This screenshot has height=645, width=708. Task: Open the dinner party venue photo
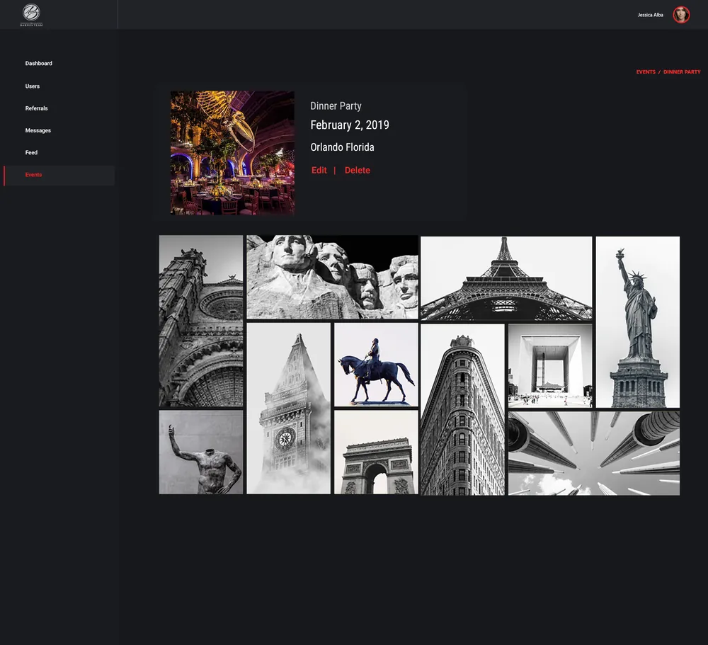coord(232,153)
